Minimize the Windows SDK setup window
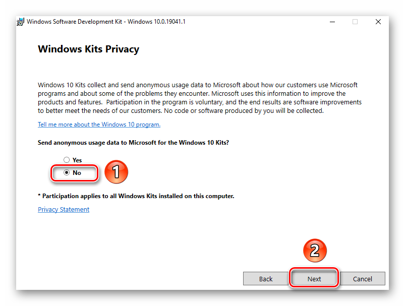The height and width of the screenshot is (306, 405). (x=333, y=22)
